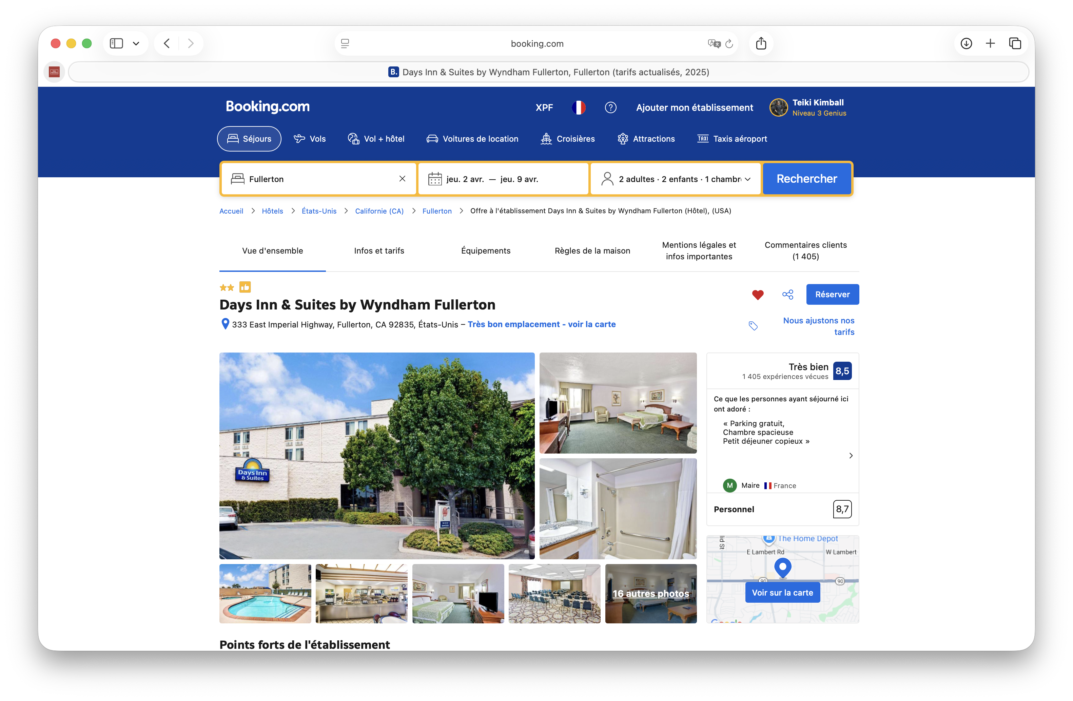Open the Infos et tarifs tab
1073x701 pixels.
(379, 251)
